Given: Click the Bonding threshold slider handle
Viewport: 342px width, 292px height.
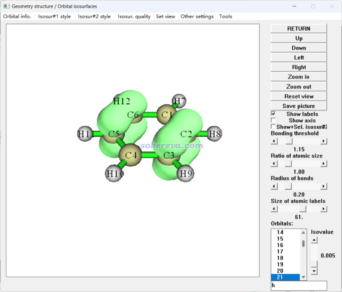Looking at the screenshot, I should 289,141.
